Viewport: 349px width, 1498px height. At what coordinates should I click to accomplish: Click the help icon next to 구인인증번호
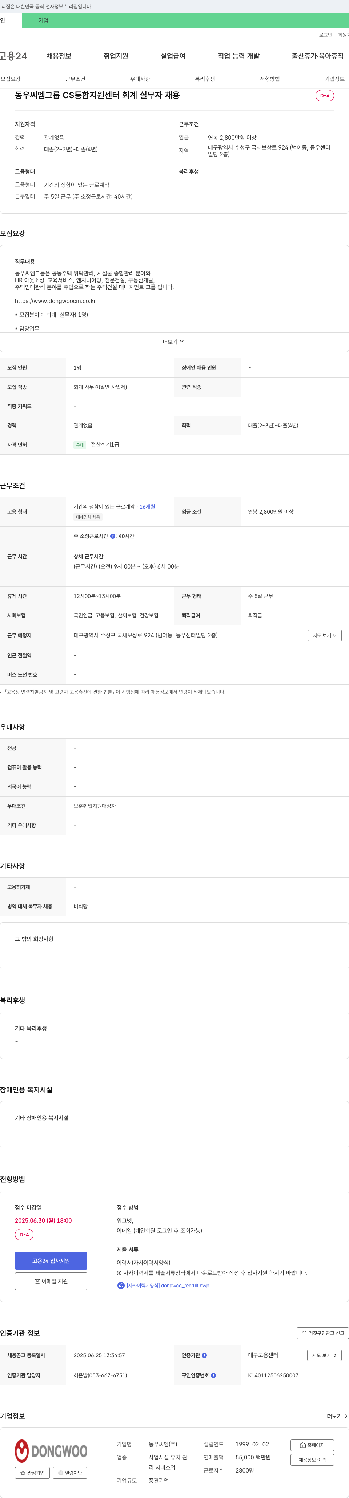point(213,1375)
